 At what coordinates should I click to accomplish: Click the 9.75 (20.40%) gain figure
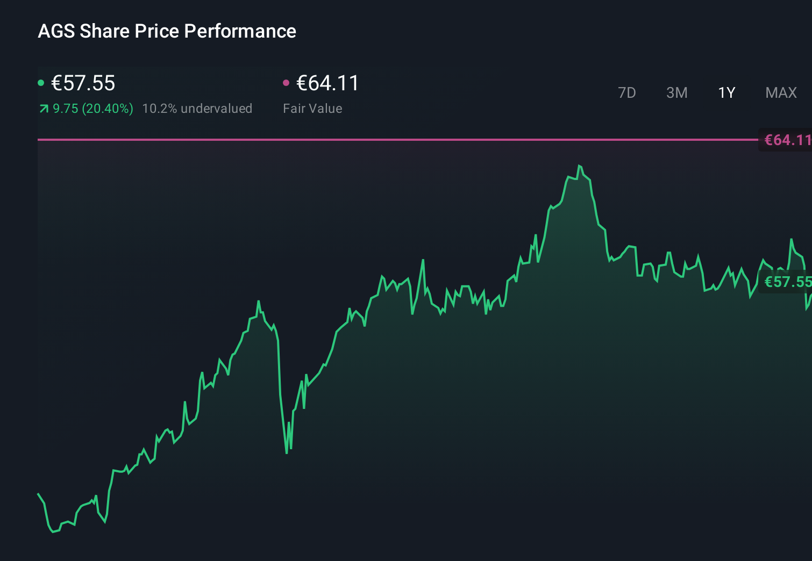click(92, 108)
